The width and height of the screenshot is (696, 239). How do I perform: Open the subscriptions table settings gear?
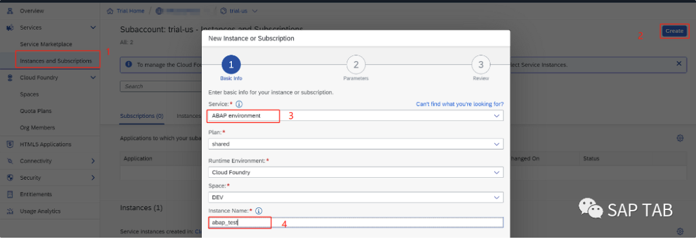pos(680,138)
